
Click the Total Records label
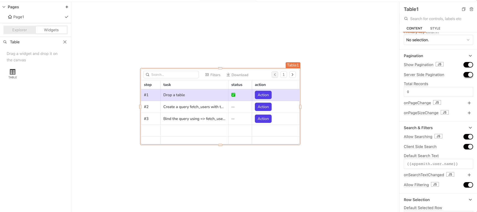point(416,84)
